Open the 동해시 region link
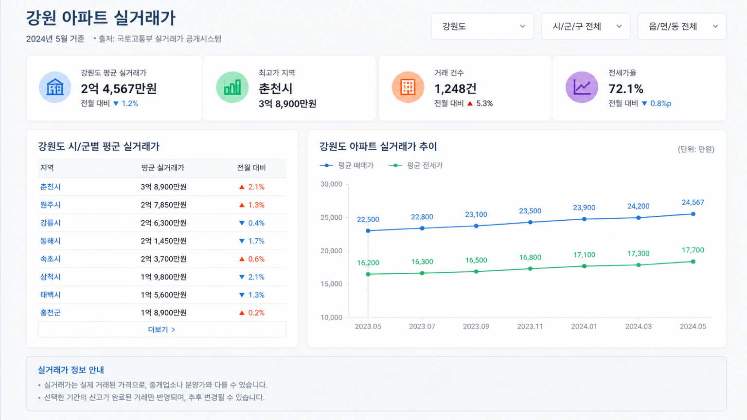Screen dimensions: 747x420 coord(50,241)
